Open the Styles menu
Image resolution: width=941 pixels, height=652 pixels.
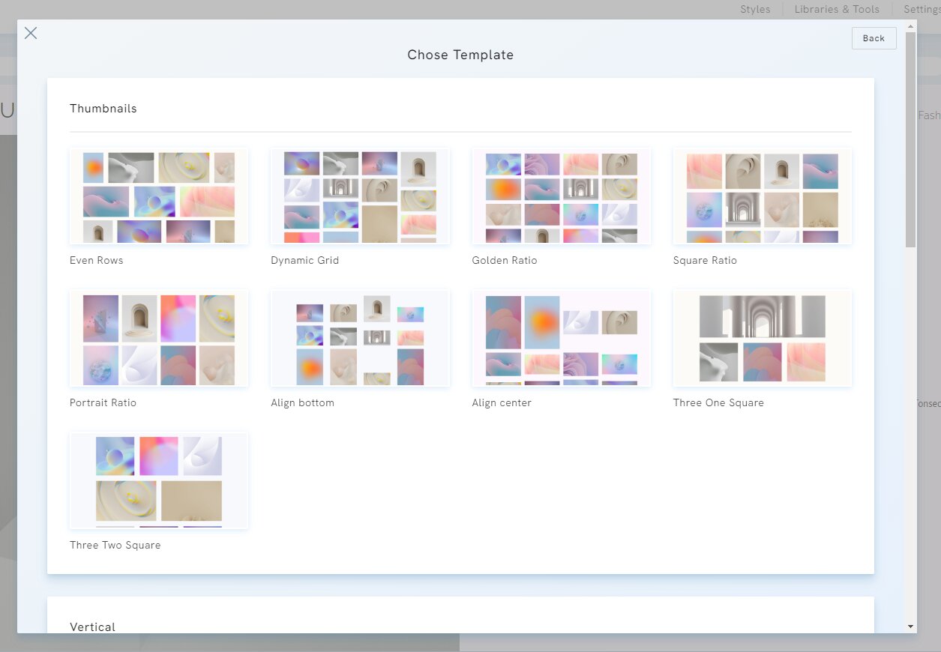755,9
